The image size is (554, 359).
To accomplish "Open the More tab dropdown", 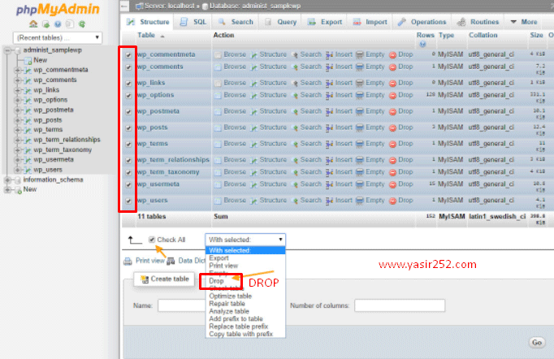I will (x=524, y=22).
